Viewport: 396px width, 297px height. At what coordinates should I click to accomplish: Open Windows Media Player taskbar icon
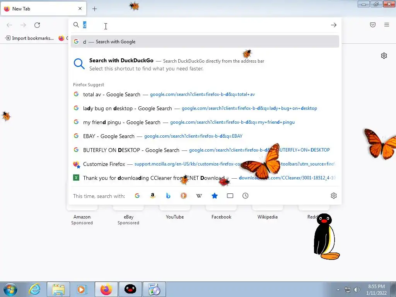82,289
